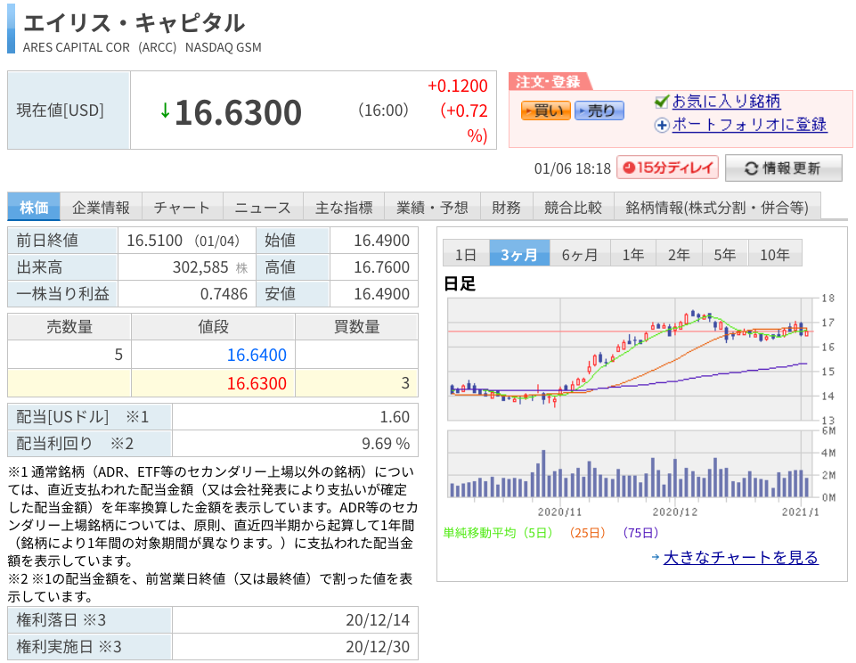856x663 pixels.
Task: Click the （25日） moving average legend
Action: (587, 533)
